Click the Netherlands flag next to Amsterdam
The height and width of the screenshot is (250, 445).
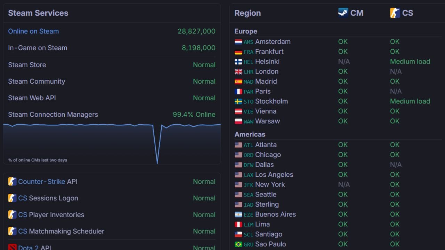click(x=238, y=42)
